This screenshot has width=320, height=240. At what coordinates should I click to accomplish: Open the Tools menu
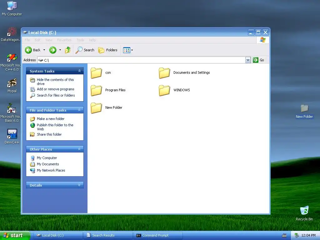tap(80, 40)
